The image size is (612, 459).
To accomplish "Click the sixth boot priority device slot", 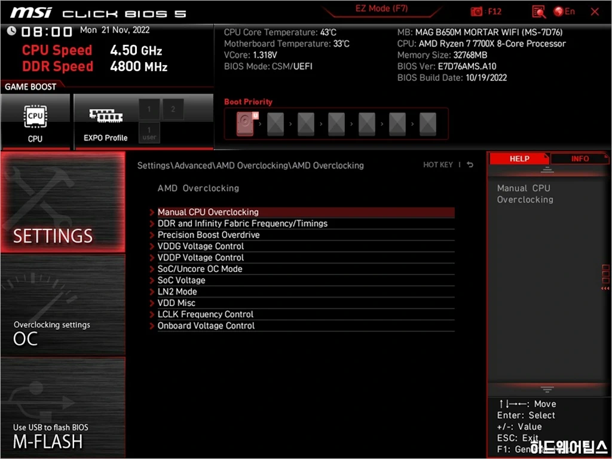I will coord(397,124).
